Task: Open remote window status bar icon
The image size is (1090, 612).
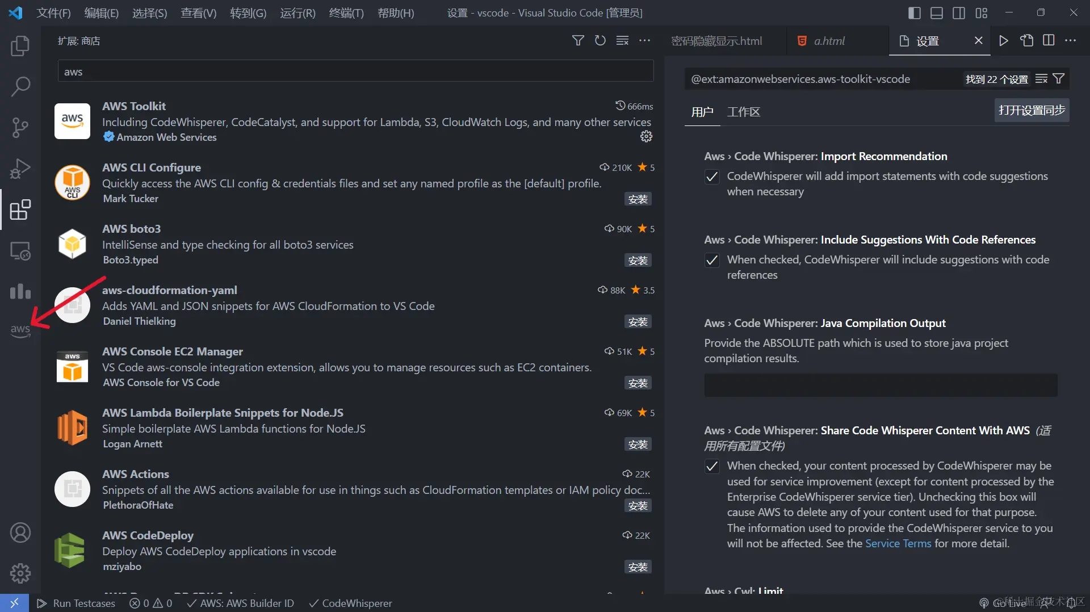Action: pyautogui.click(x=14, y=603)
